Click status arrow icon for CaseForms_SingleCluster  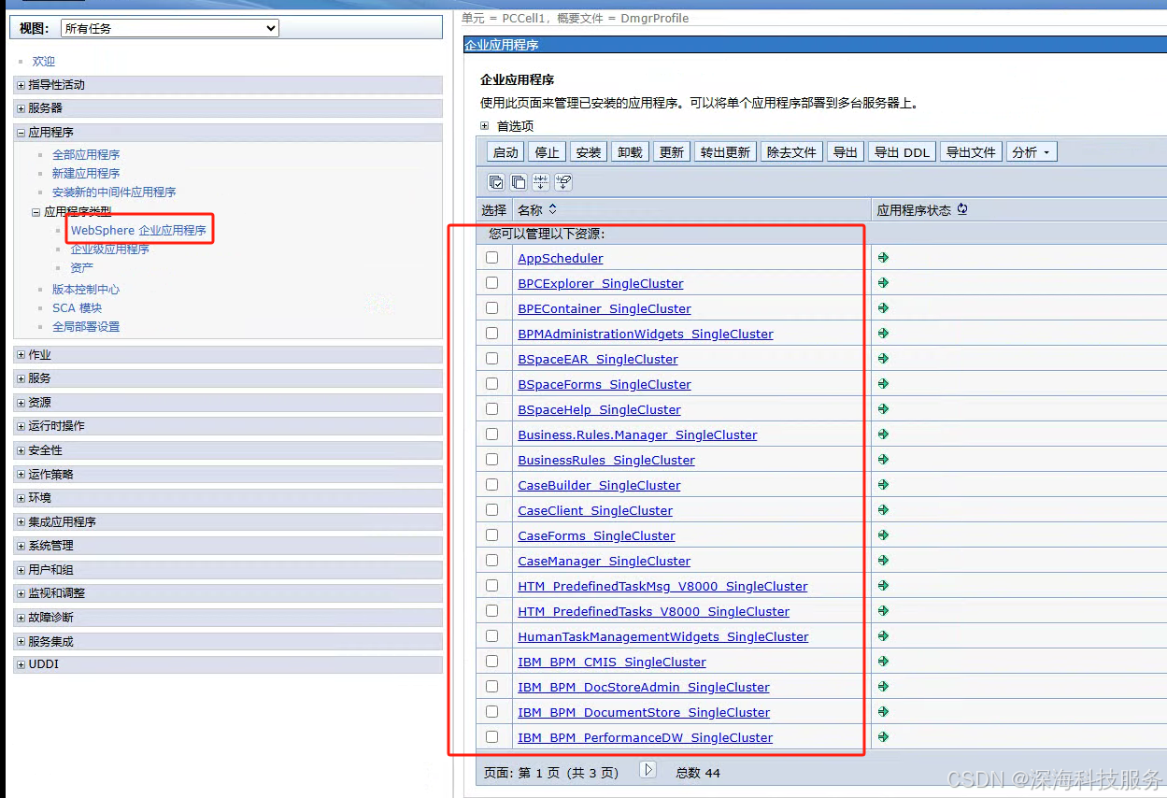(883, 534)
